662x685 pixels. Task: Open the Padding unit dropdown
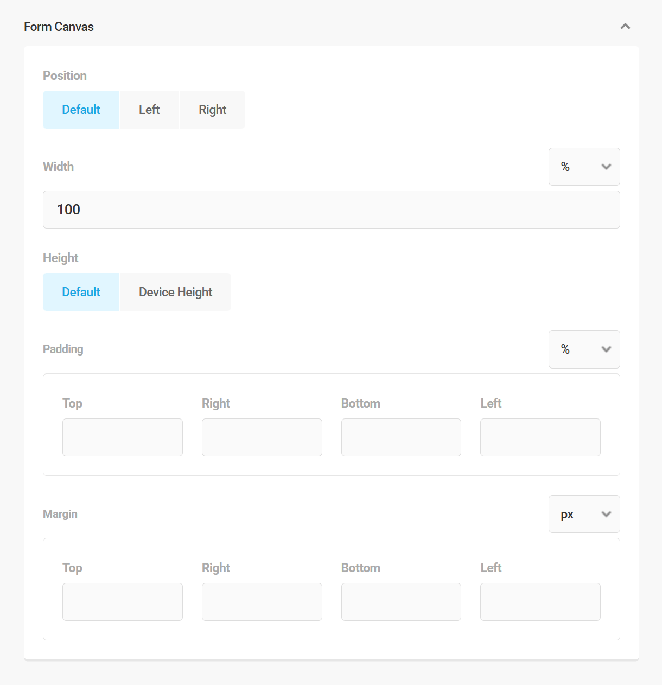[x=584, y=349]
